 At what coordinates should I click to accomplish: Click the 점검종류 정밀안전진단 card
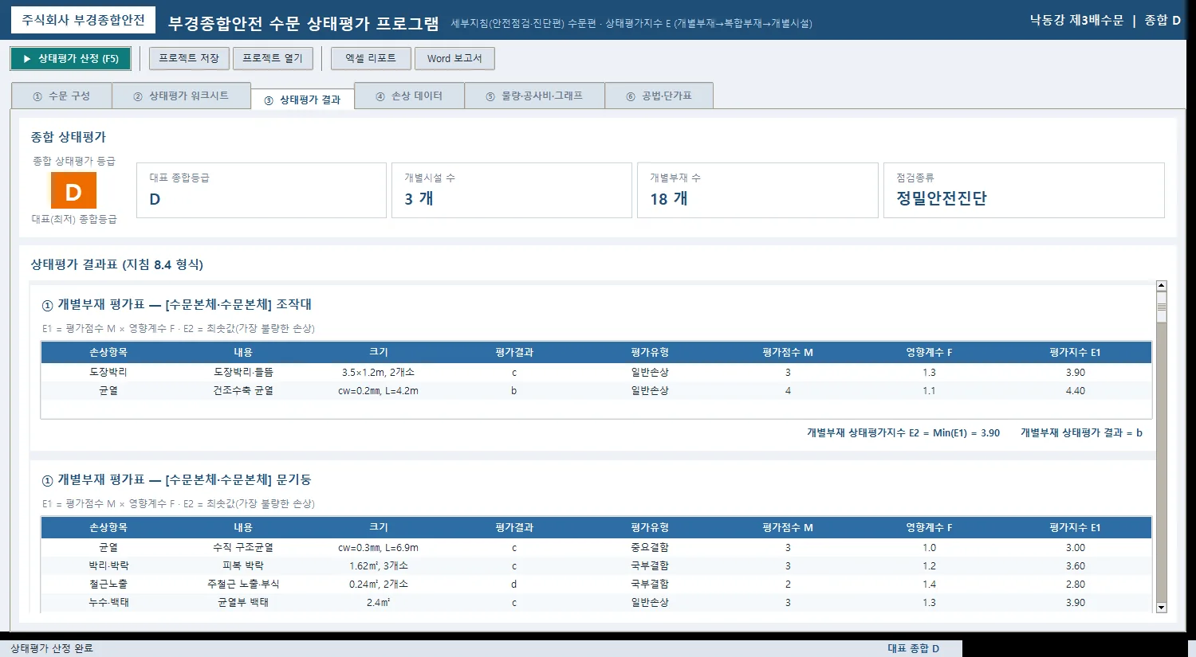pos(1024,190)
